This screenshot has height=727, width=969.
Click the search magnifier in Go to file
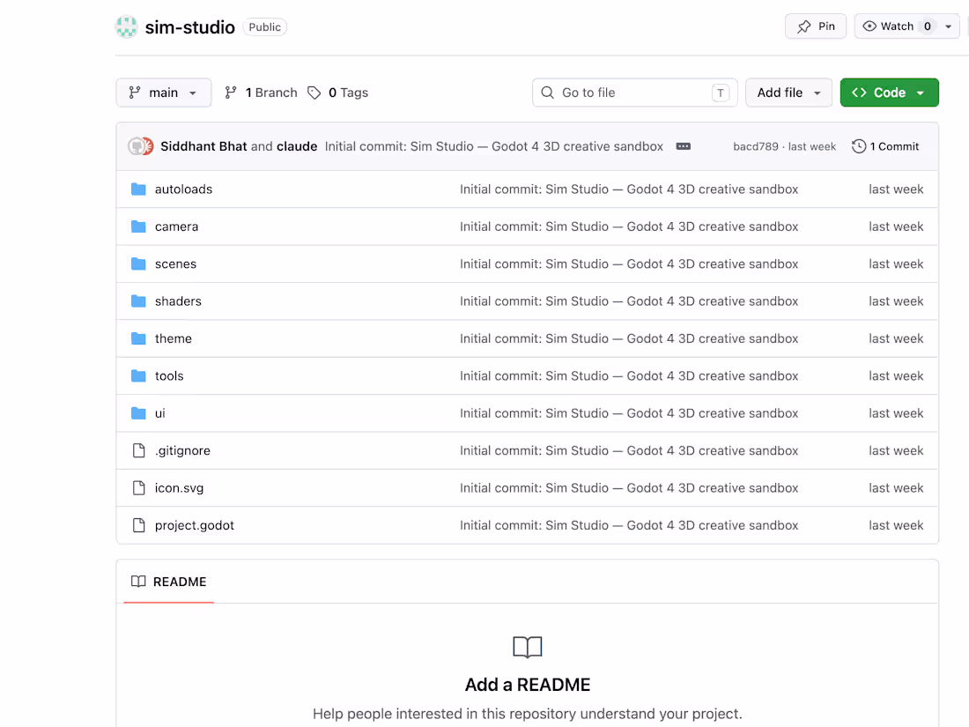click(x=547, y=93)
